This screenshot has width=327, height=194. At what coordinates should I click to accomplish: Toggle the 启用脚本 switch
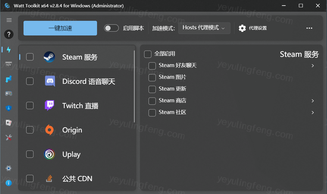click(x=111, y=28)
